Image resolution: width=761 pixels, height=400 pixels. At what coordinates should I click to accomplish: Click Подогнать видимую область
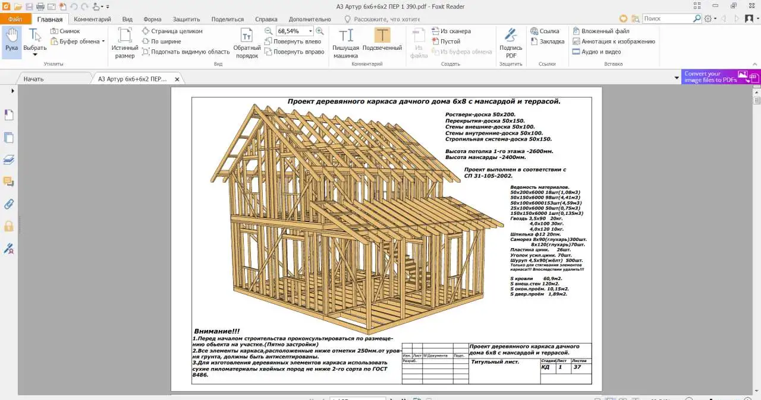(186, 52)
